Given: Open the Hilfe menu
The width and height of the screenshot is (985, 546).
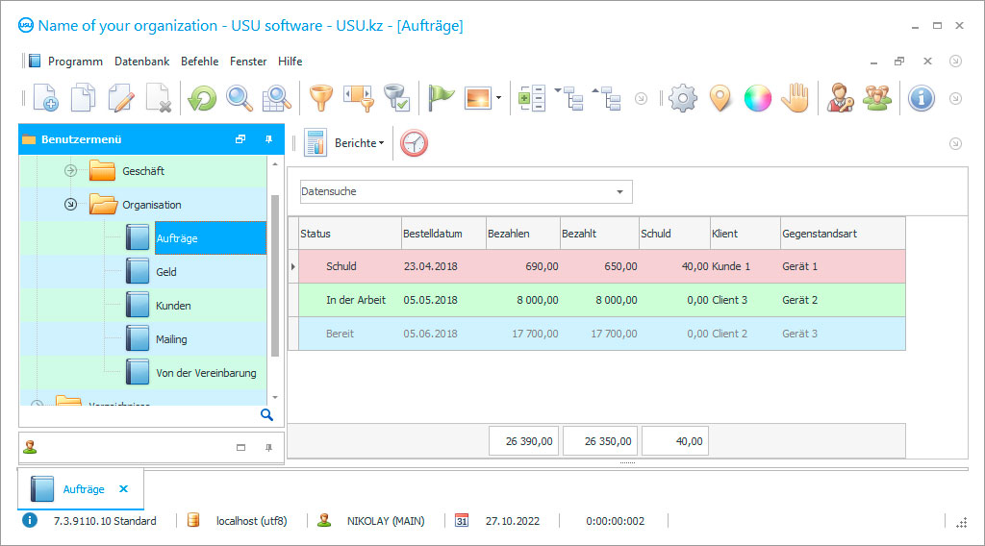Looking at the screenshot, I should pyautogui.click(x=290, y=62).
